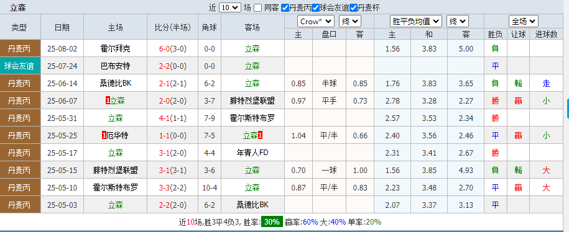This screenshot has height=232, width=569.
Task: Click the 小 goals result on 25-06-07
Action: 546,100
